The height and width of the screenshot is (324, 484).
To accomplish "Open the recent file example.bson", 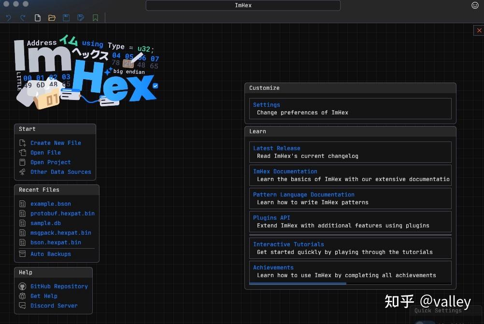I will 50,204.
